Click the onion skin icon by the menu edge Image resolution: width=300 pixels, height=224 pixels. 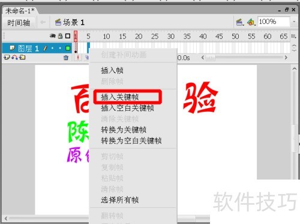click(86, 58)
